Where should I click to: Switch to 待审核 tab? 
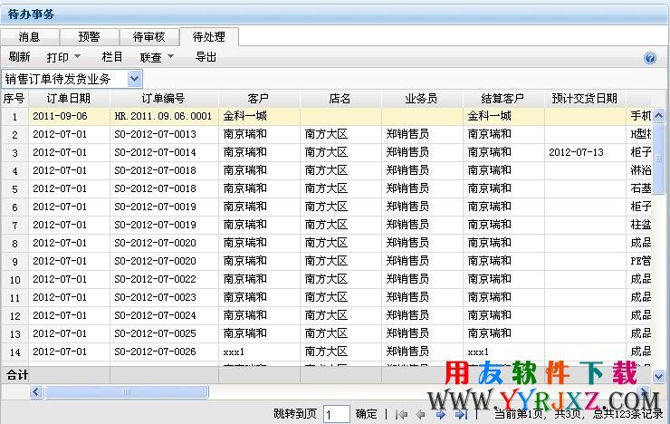point(148,37)
